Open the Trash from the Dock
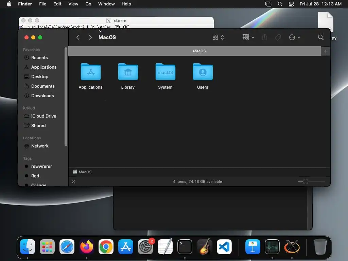 (x=320, y=247)
